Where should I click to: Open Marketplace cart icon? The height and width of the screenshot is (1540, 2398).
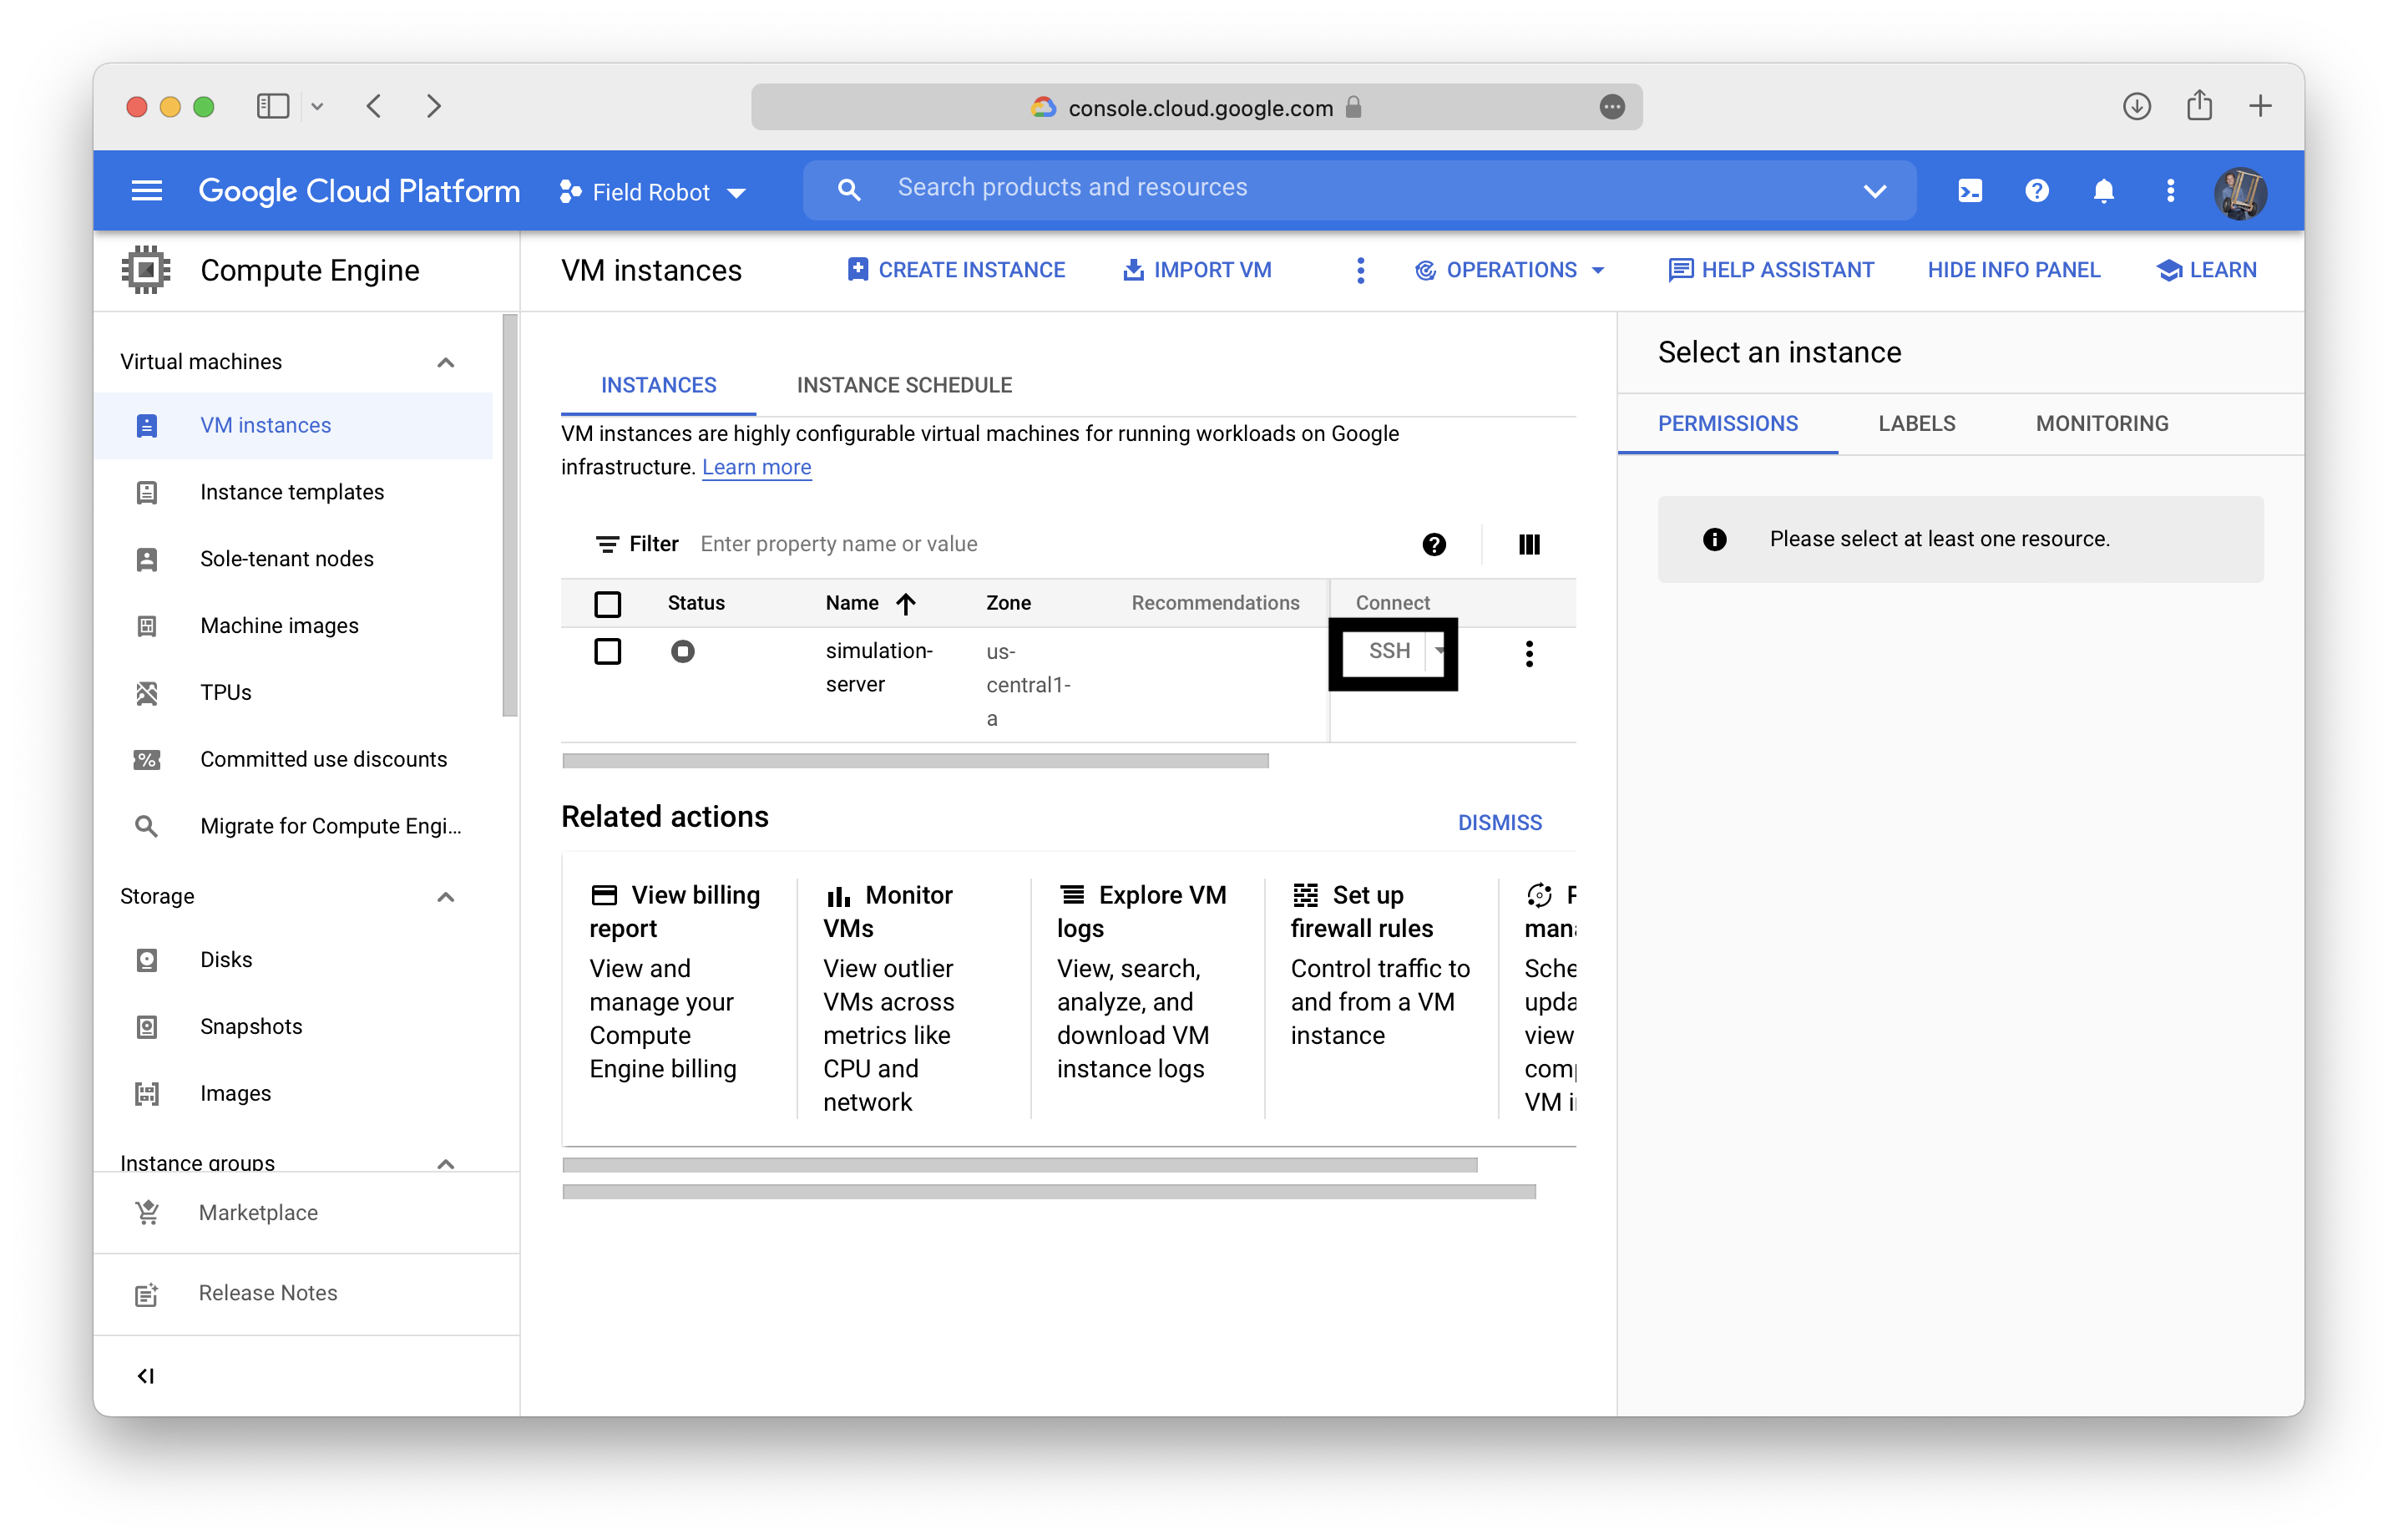point(147,1212)
